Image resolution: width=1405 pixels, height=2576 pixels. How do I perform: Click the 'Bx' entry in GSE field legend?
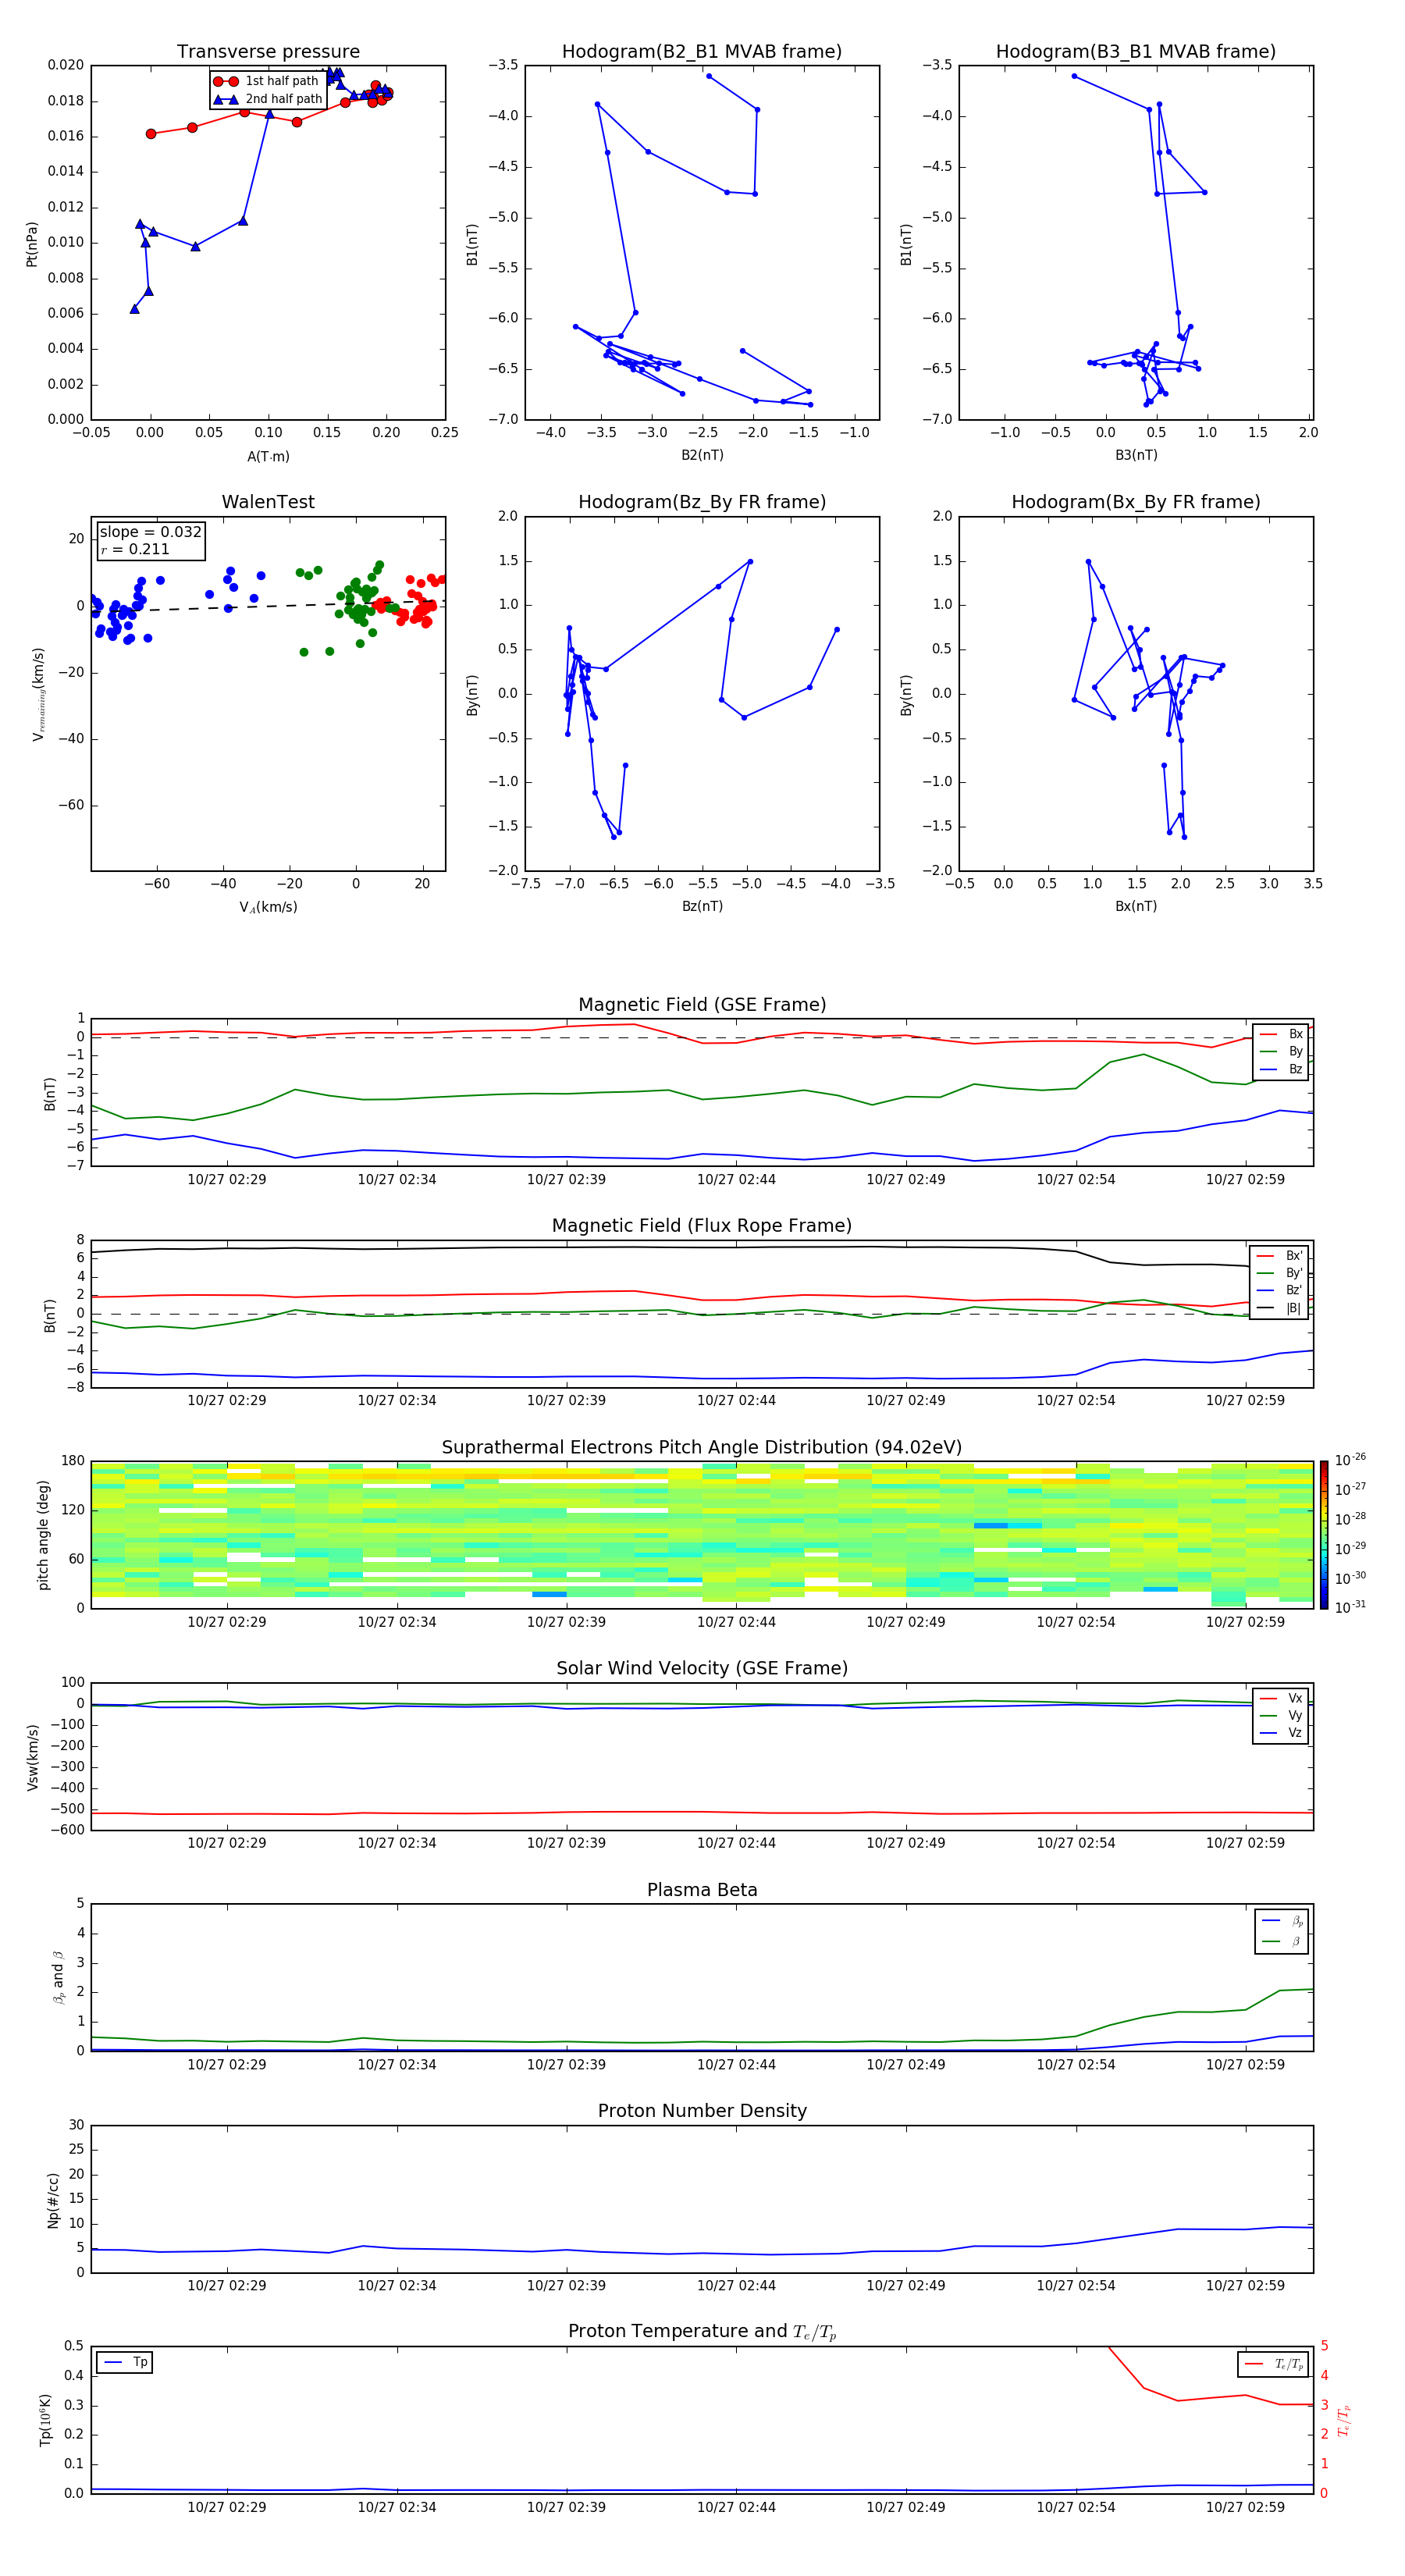(x=1281, y=1034)
